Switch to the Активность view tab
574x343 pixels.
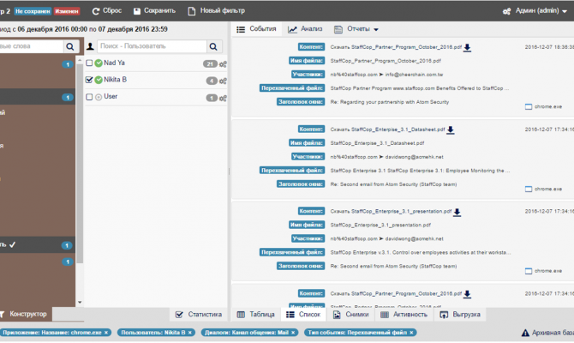click(x=404, y=315)
